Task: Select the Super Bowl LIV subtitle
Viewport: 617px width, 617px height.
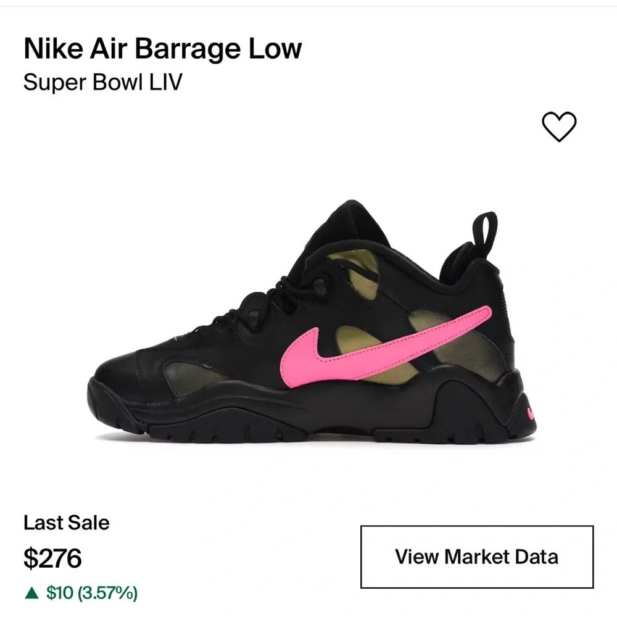Action: (103, 82)
